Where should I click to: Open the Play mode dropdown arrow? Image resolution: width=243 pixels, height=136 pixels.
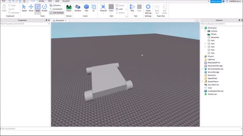point(132,13)
